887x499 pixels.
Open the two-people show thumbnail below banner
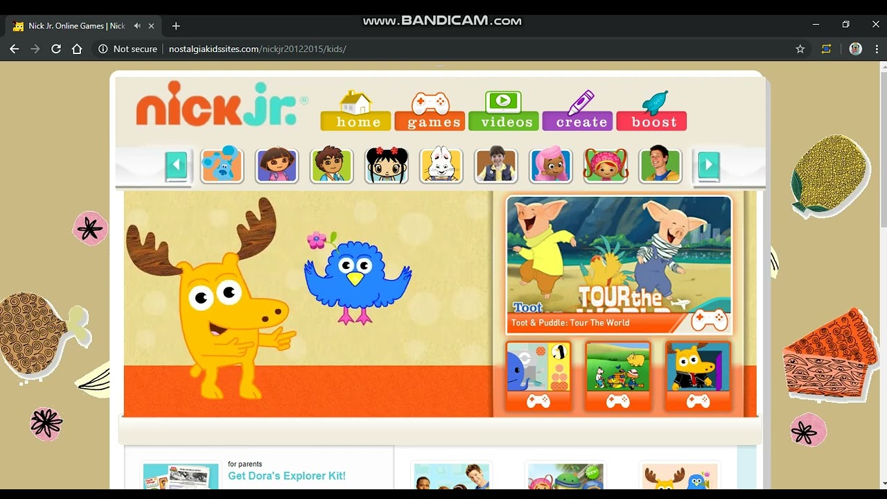pos(451,478)
